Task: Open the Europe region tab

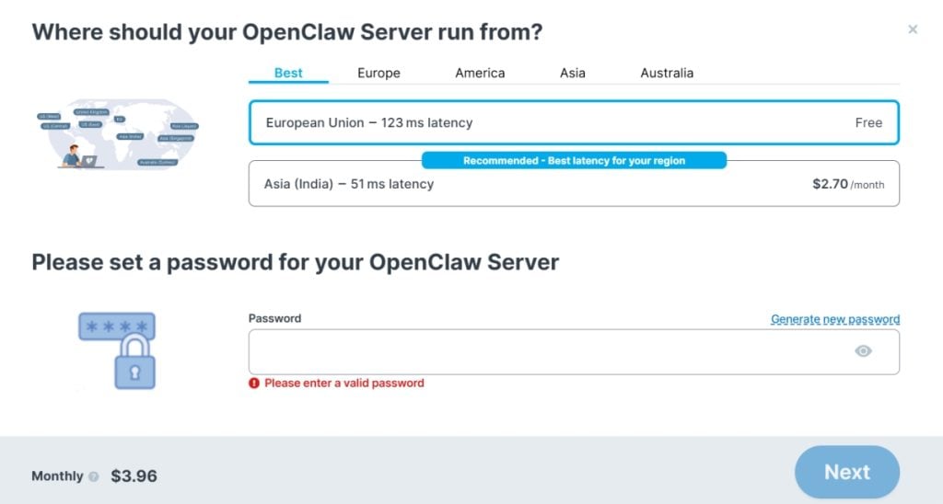Action: tap(378, 73)
